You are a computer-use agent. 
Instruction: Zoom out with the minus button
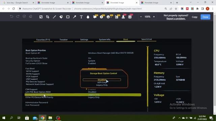141,17
